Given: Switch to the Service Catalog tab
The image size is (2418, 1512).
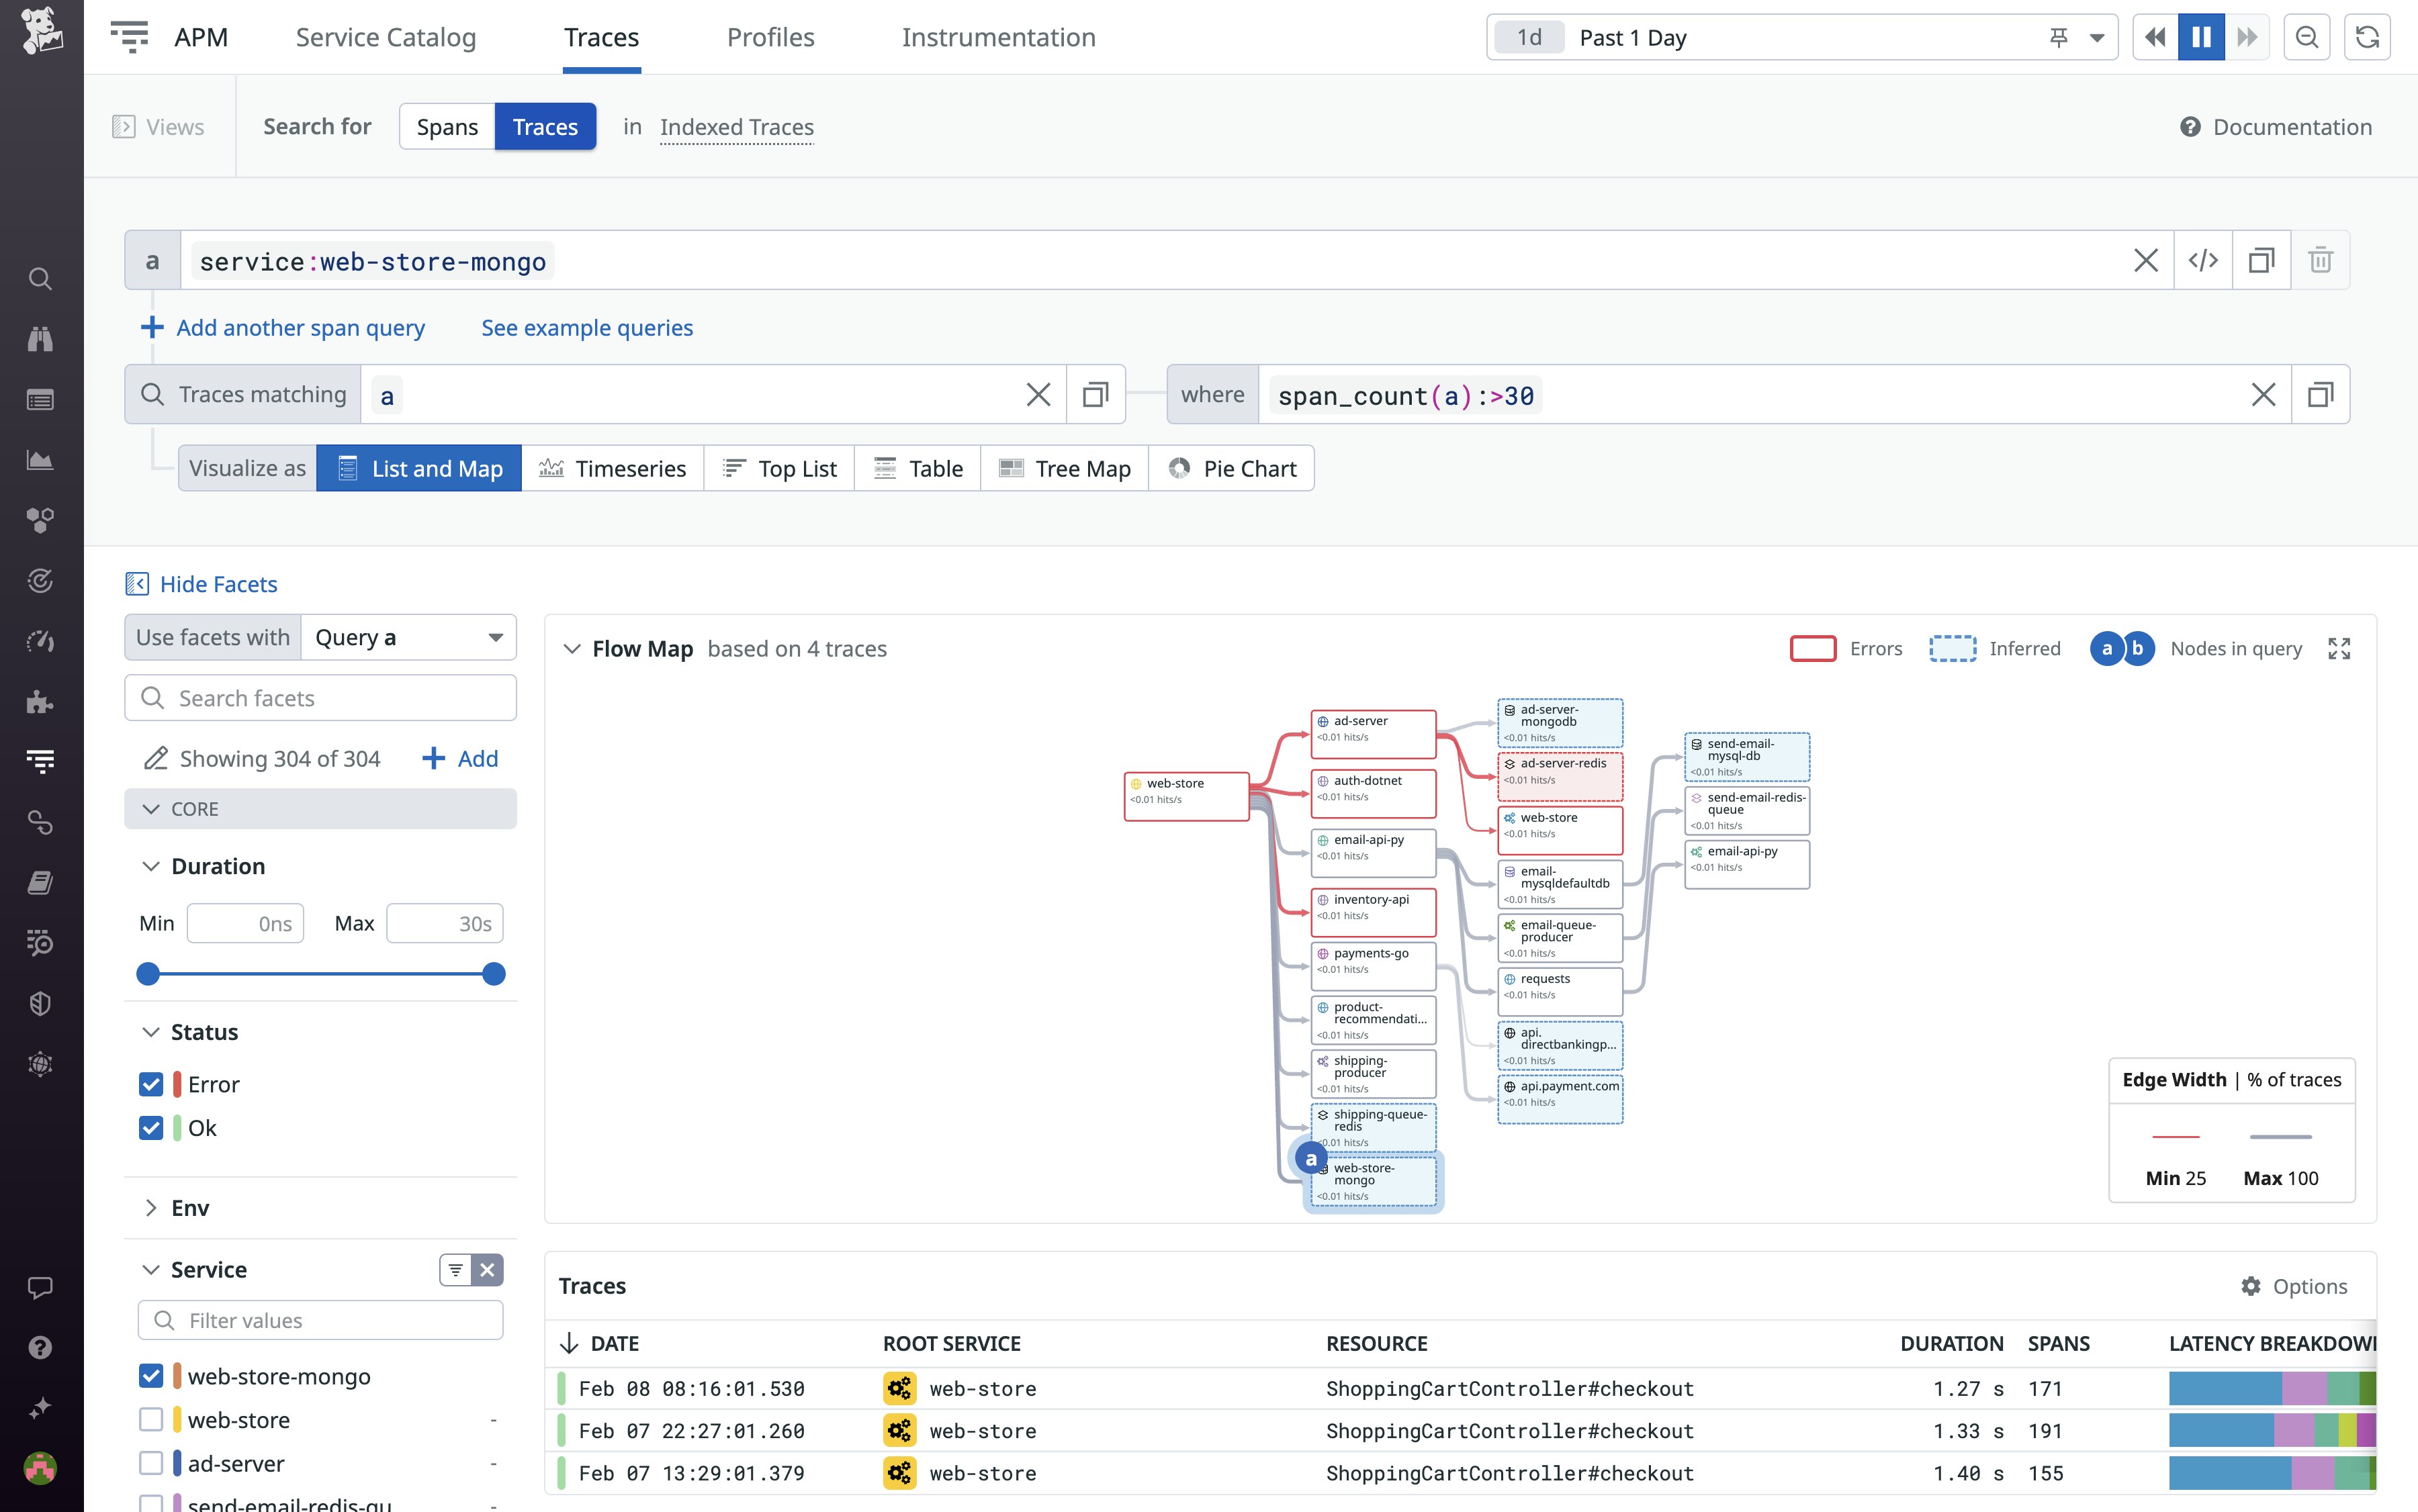Looking at the screenshot, I should 385,38.
